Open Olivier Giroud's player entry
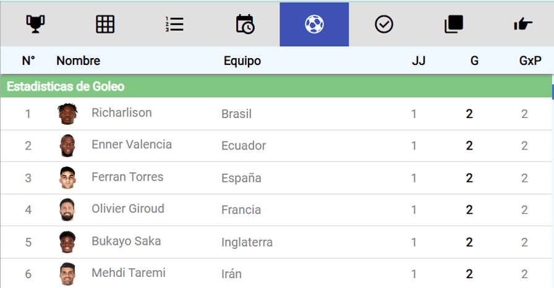The height and width of the screenshot is (288, 554). 128,209
